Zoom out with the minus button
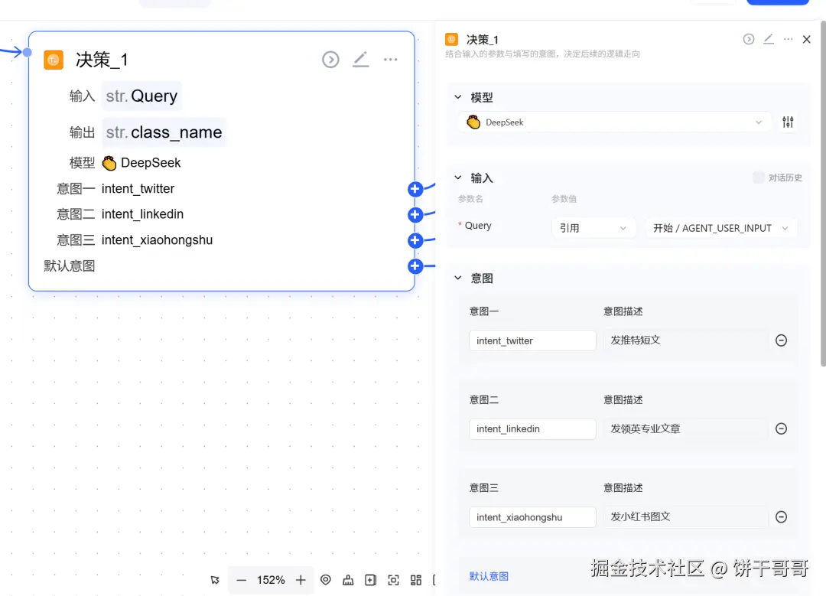Image resolution: width=826 pixels, height=596 pixels. (242, 580)
